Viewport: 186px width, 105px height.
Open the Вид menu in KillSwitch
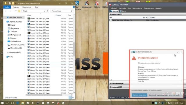coord(129,8)
